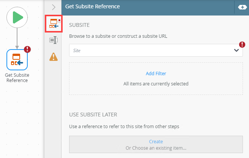Open the 'Or Choose an existing item' option
The image size is (249, 158).
[156, 148]
